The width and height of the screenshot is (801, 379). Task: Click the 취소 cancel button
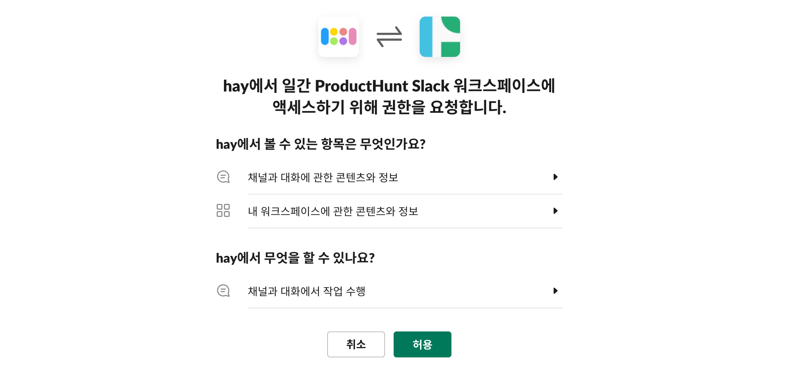pos(356,344)
